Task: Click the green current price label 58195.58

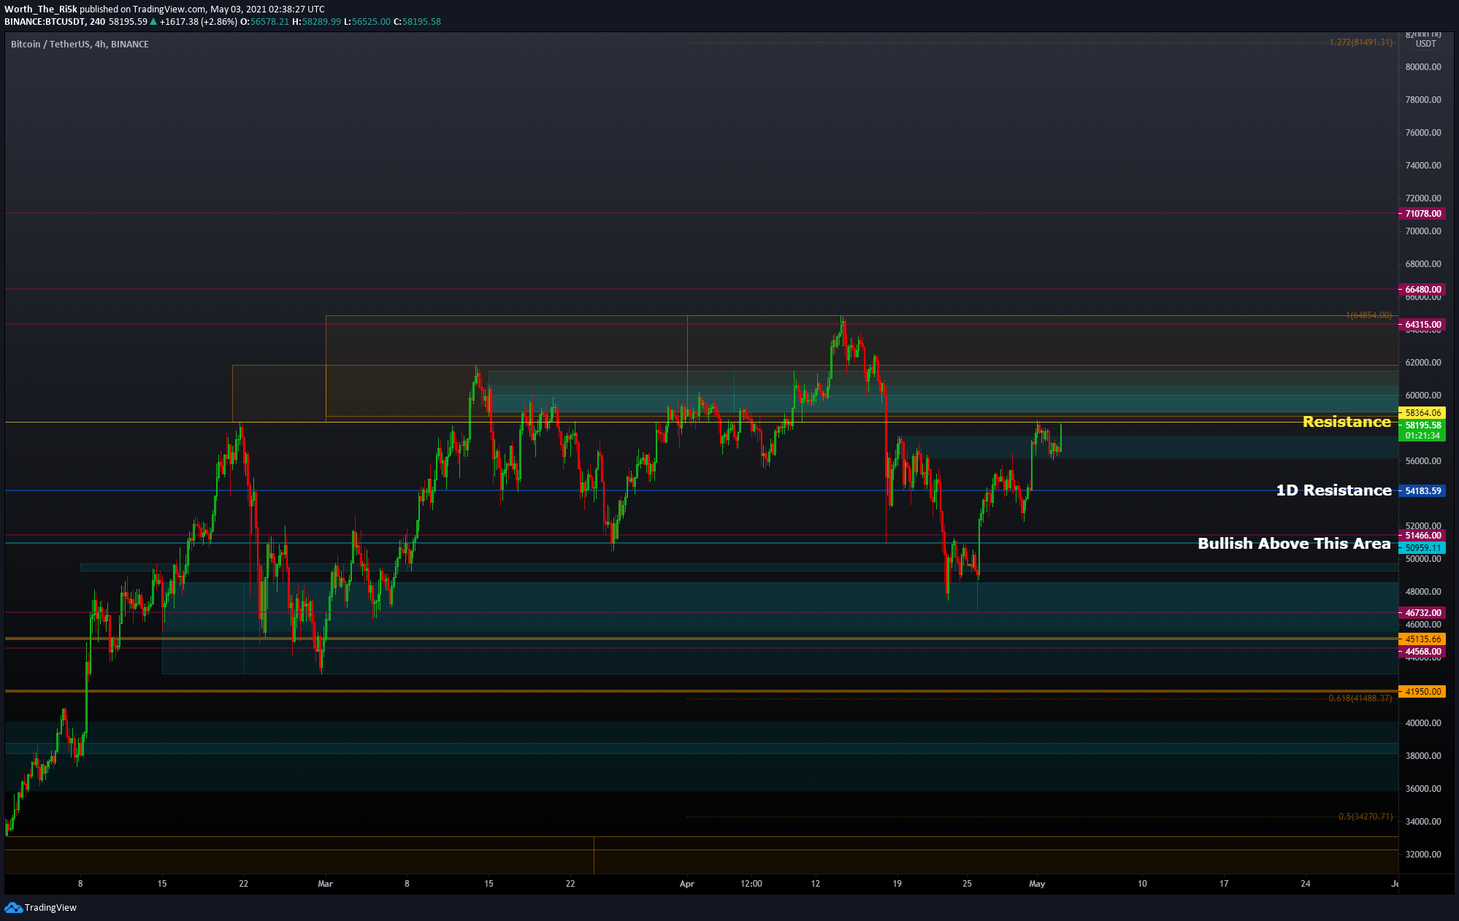Action: pyautogui.click(x=1422, y=425)
